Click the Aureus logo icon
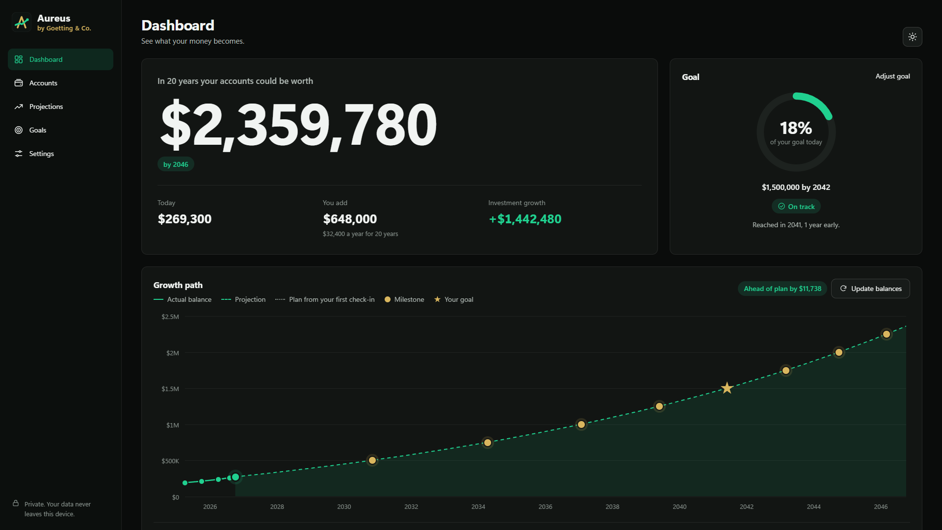The image size is (942, 530). click(x=22, y=22)
